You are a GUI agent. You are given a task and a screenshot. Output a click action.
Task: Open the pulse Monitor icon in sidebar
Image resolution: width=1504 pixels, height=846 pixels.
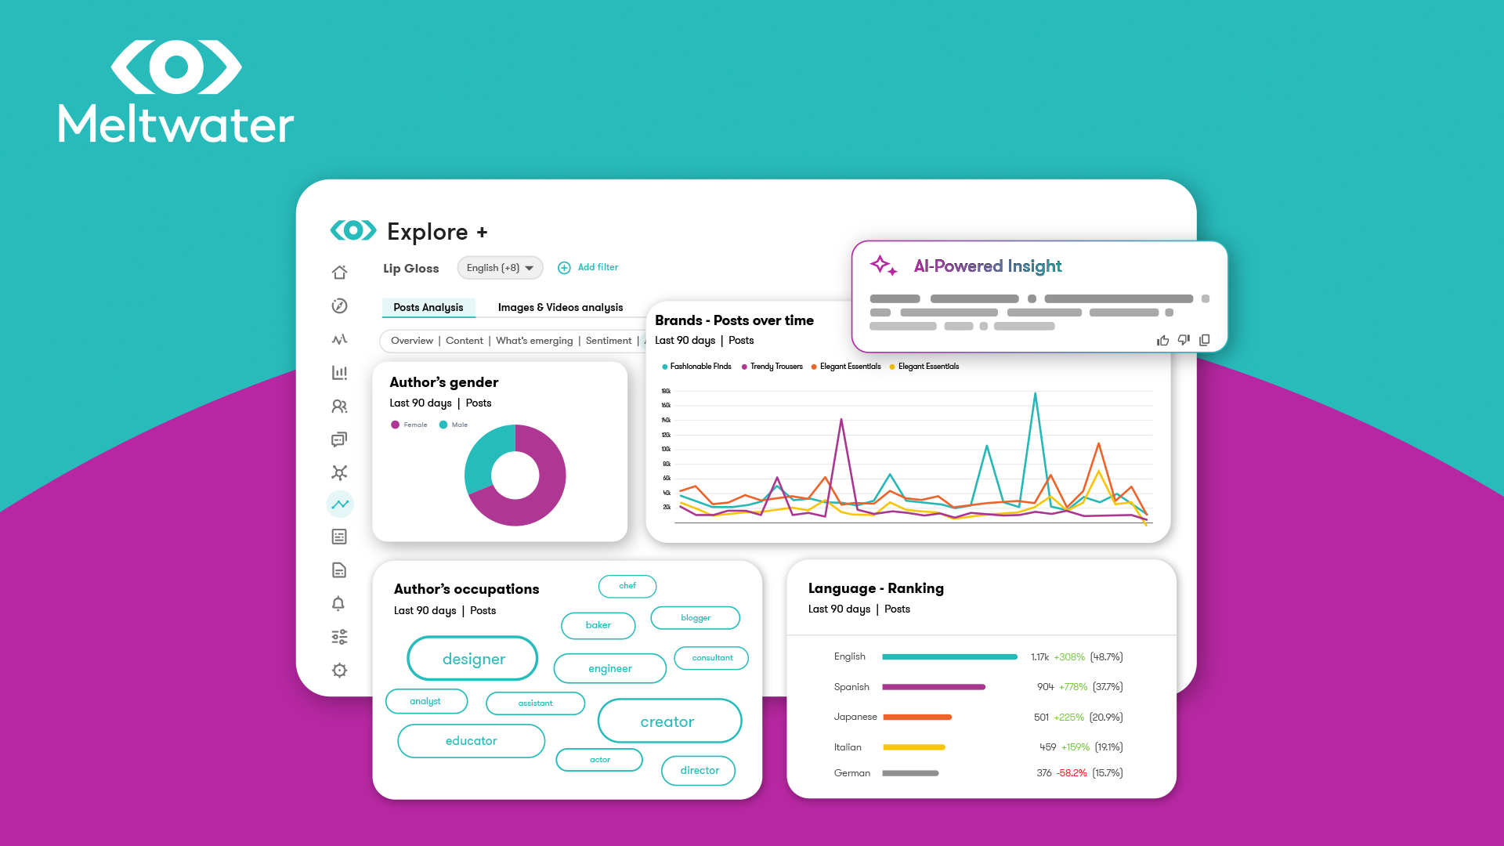point(339,339)
